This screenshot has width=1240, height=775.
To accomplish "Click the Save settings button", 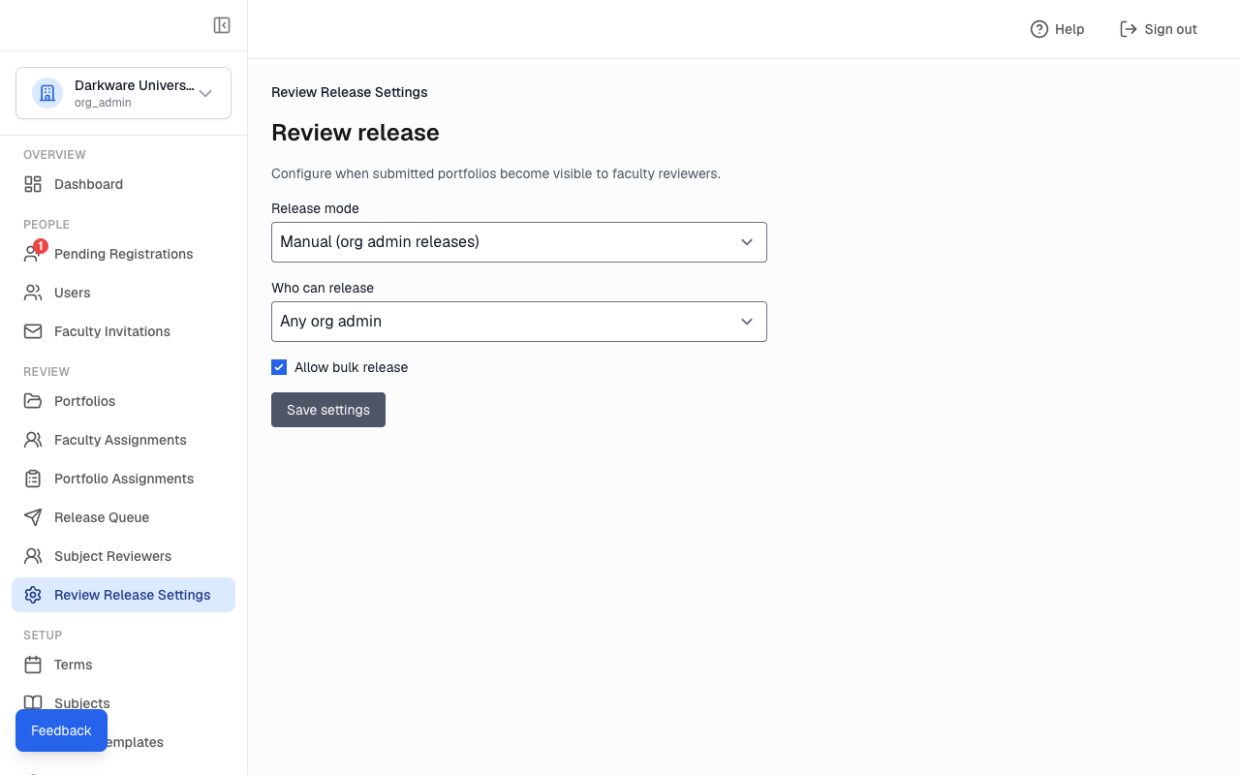I will point(328,410).
